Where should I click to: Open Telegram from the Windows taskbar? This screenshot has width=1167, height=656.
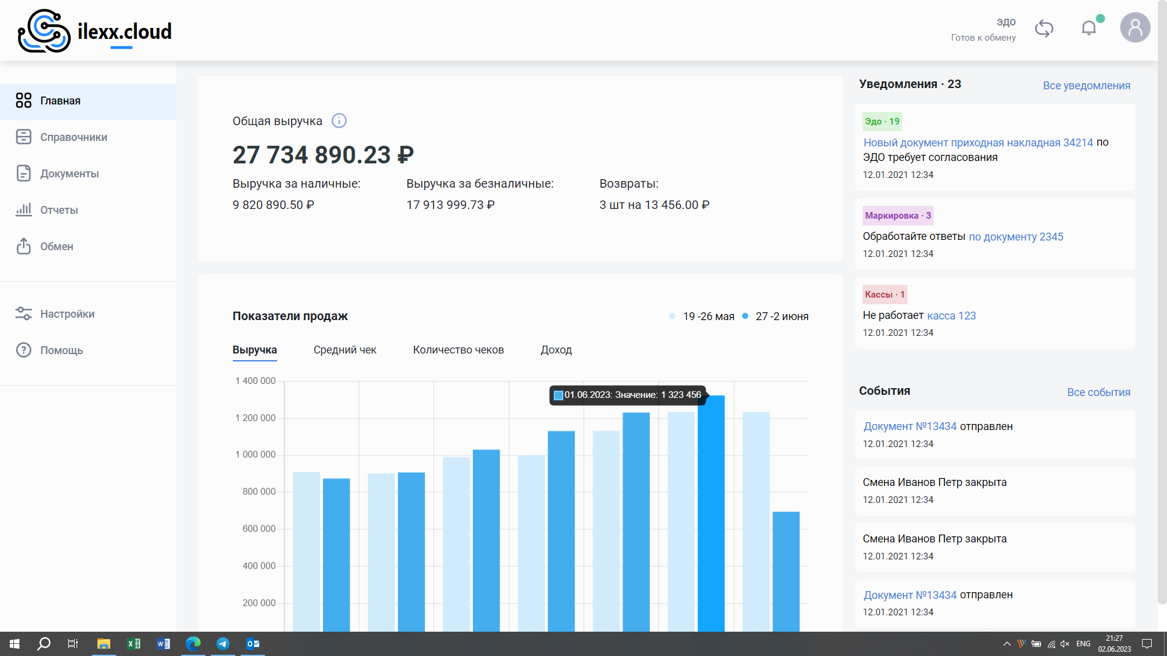tap(223, 644)
